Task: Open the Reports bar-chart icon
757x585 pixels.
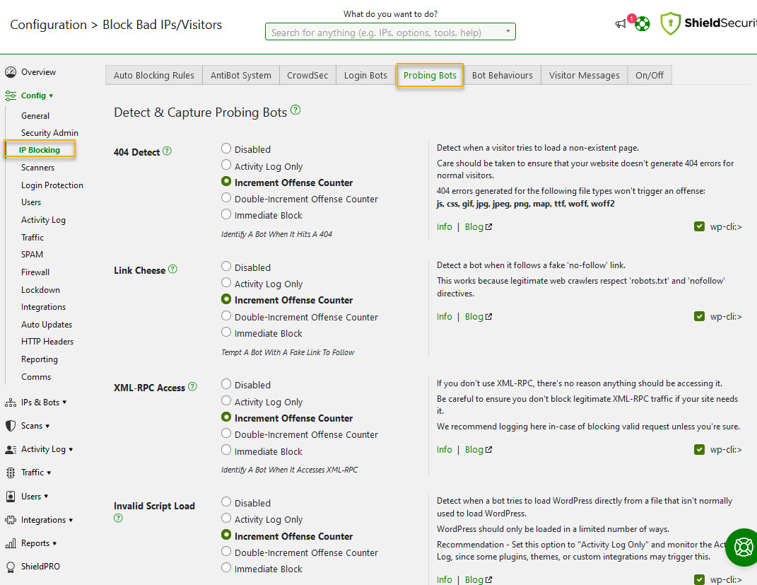Action: pos(10,543)
